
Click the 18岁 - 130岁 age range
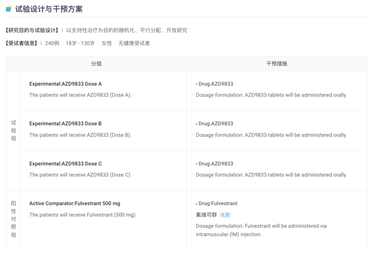[80, 43]
